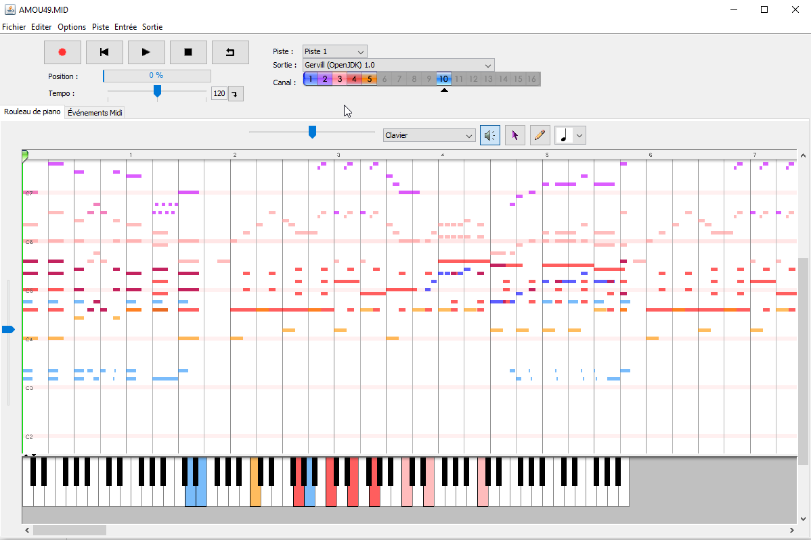Switch to the Événements Midi tab
The width and height of the screenshot is (811, 540).
95,113
